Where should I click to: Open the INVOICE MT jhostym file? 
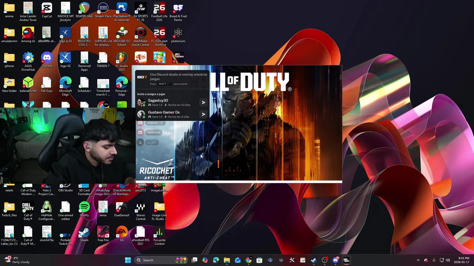click(66, 12)
